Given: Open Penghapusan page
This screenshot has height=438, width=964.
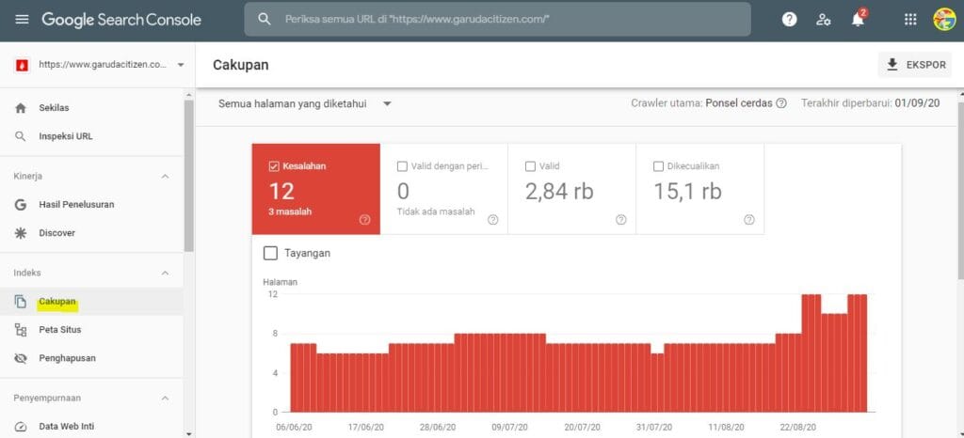Looking at the screenshot, I should [91, 358].
